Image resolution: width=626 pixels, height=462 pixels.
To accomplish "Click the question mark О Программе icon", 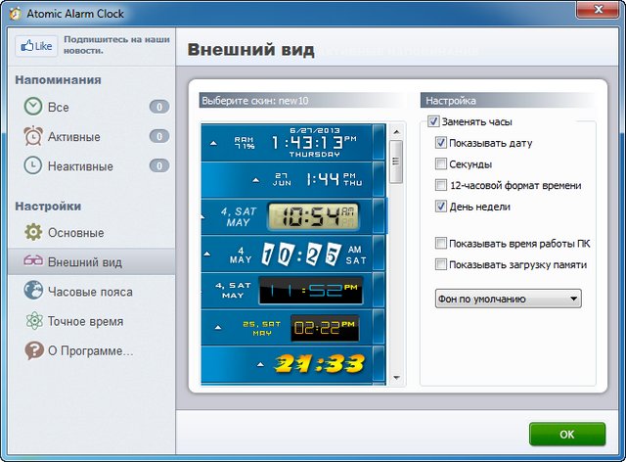I will 33,350.
